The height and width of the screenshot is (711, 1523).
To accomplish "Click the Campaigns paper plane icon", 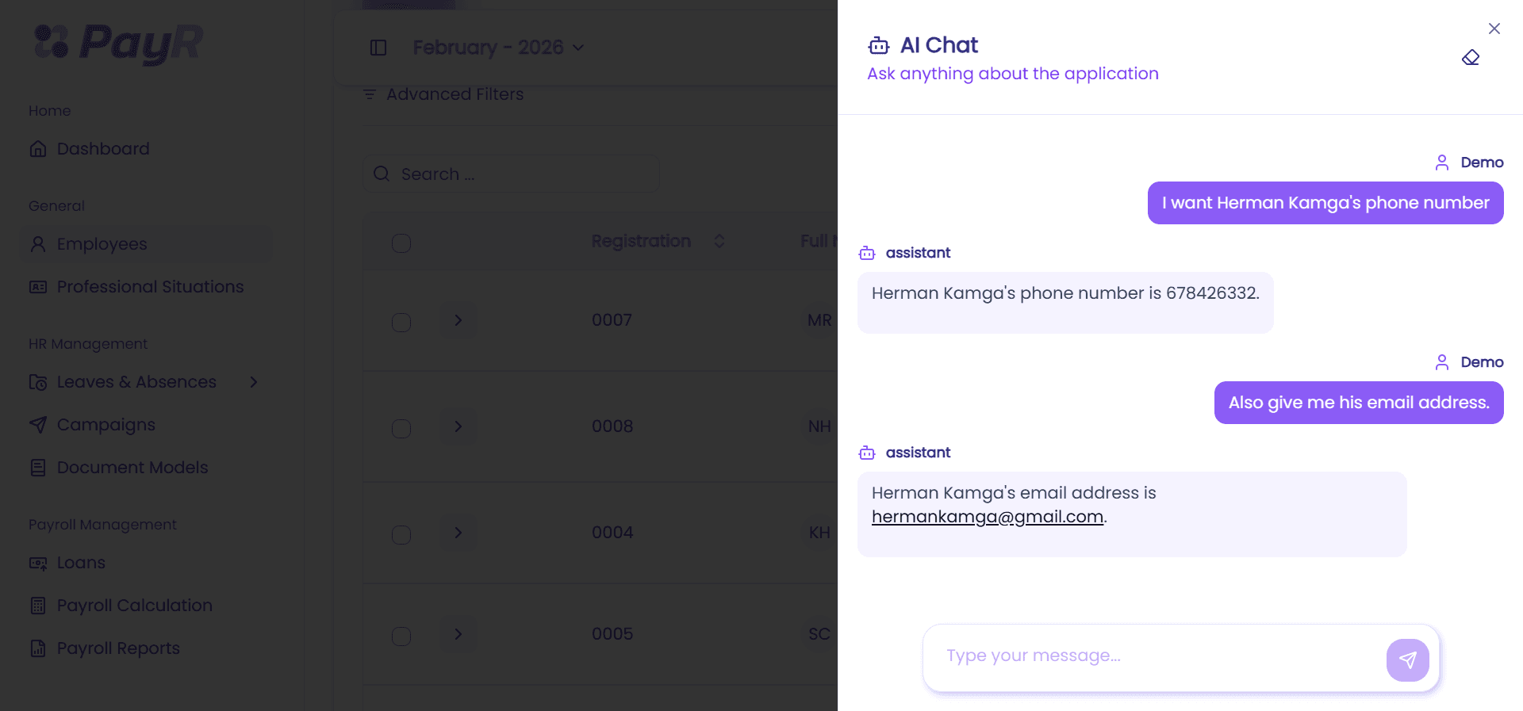I will click(x=38, y=425).
